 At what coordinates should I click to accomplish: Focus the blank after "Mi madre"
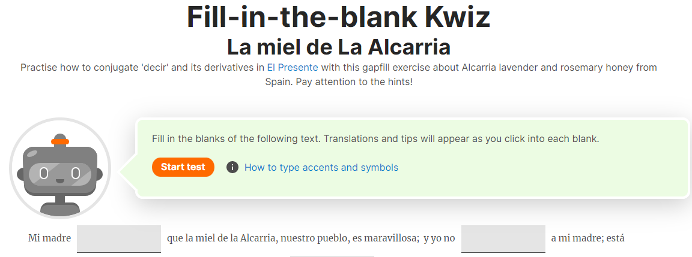pos(119,239)
